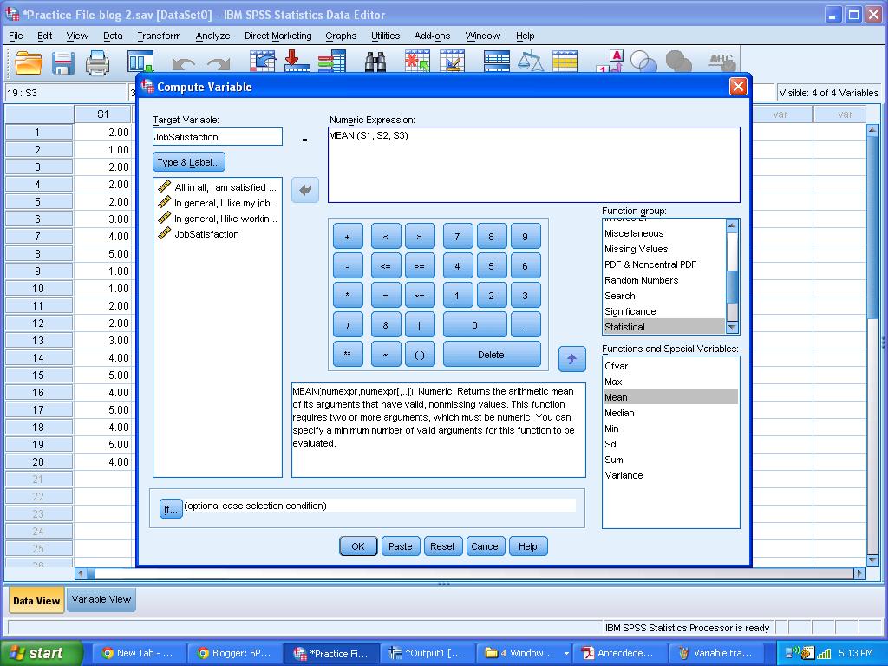888x666 pixels.
Task: Move variable into expression with left arrow
Action: click(305, 190)
